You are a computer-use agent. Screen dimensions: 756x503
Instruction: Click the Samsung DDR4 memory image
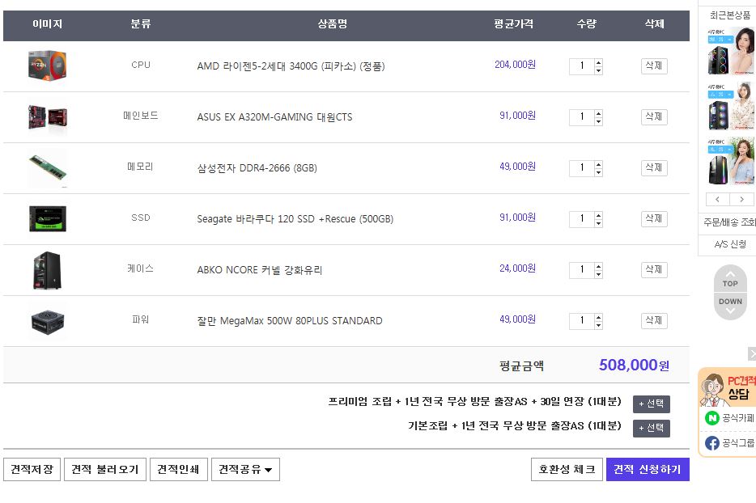47,167
